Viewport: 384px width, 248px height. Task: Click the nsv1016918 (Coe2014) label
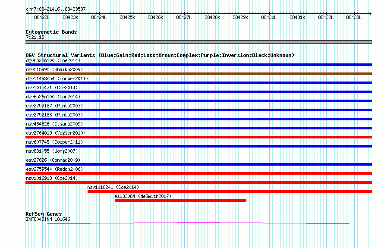52,178
